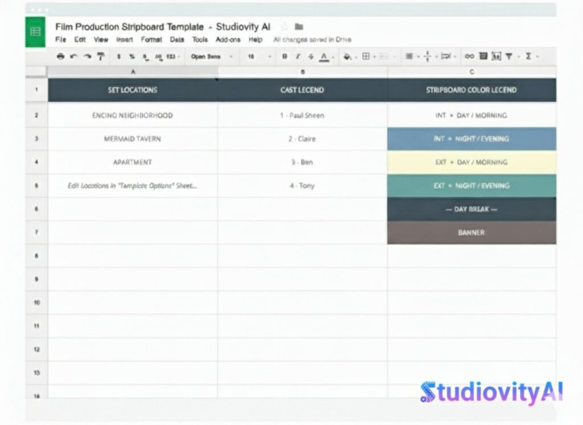This screenshot has height=425, width=583.
Task: Select the APARTMENT cell
Action: pos(133,162)
